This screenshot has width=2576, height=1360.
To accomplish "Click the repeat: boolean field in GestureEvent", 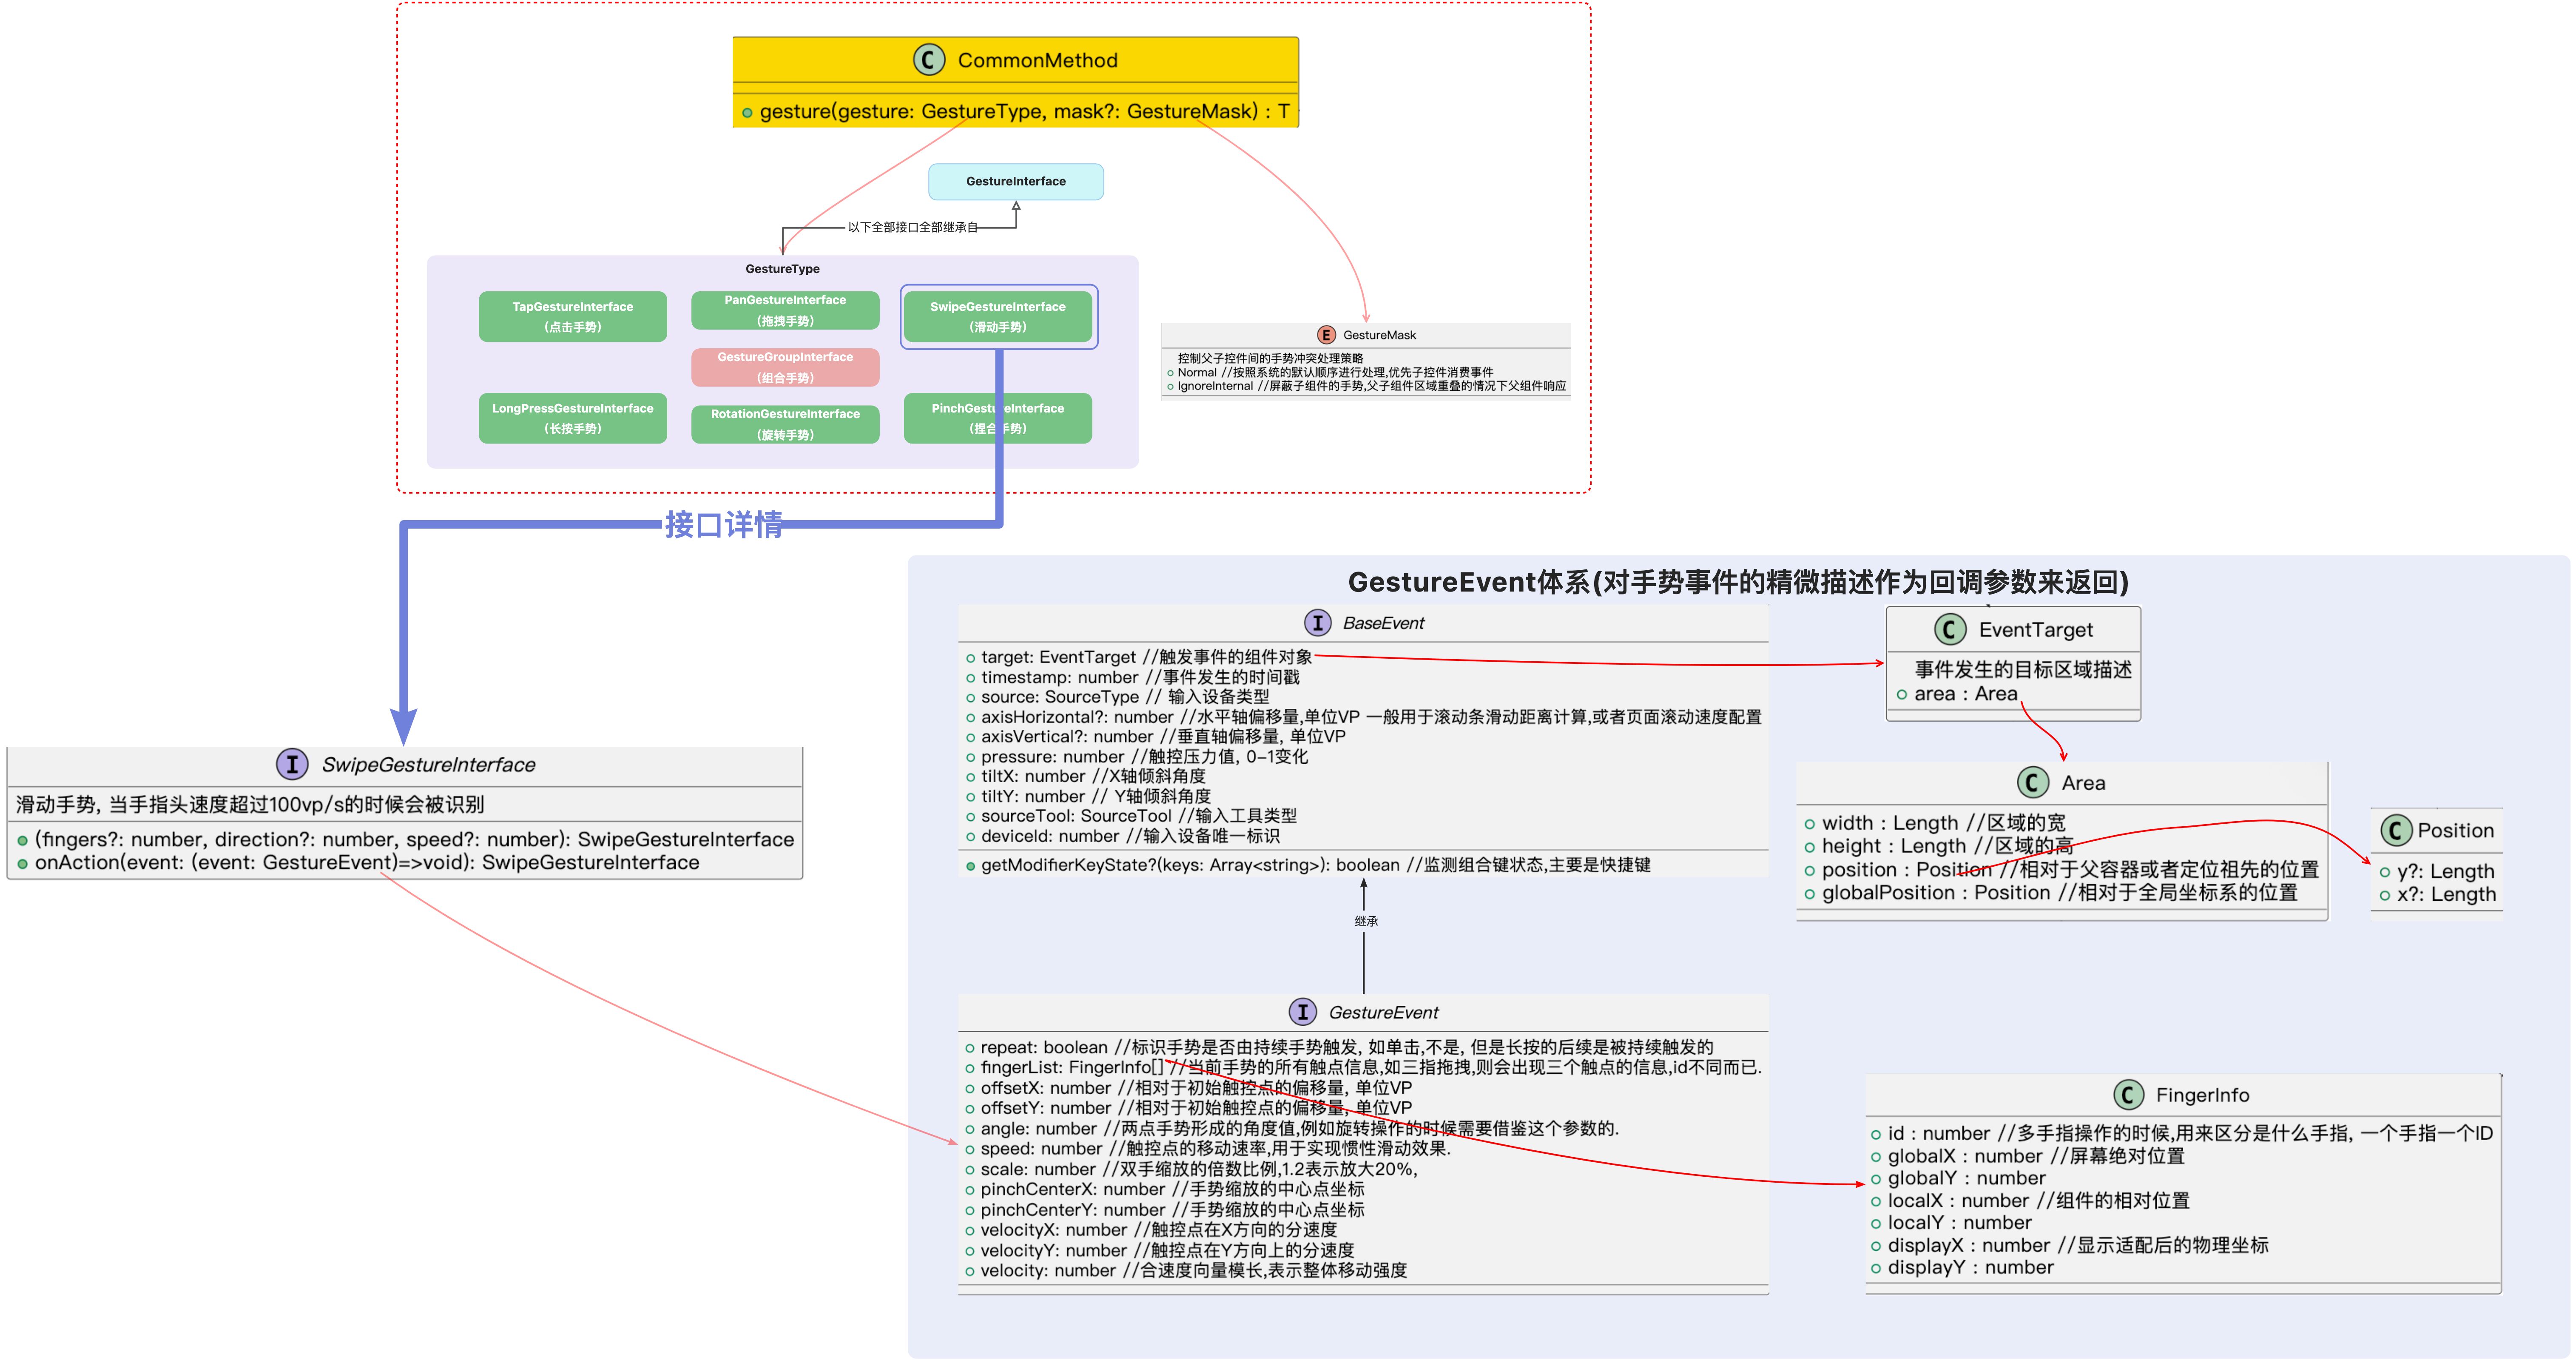I will click(x=1347, y=1048).
